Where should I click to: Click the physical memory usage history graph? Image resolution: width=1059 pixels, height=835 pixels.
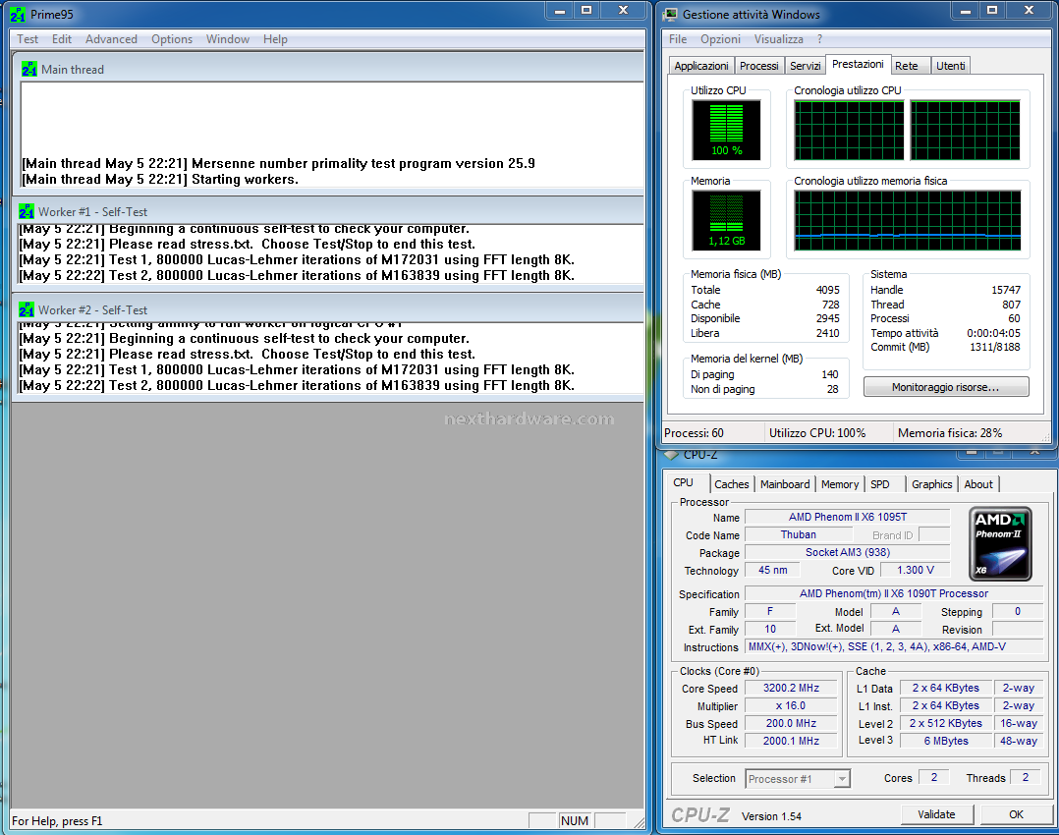pyautogui.click(x=907, y=220)
